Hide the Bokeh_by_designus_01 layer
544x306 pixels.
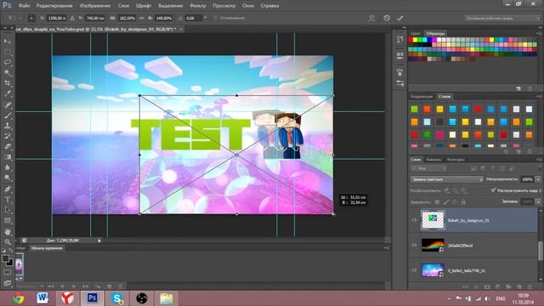tap(414, 220)
